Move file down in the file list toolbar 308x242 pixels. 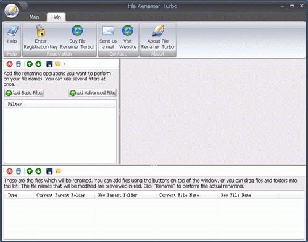[x=38, y=171]
